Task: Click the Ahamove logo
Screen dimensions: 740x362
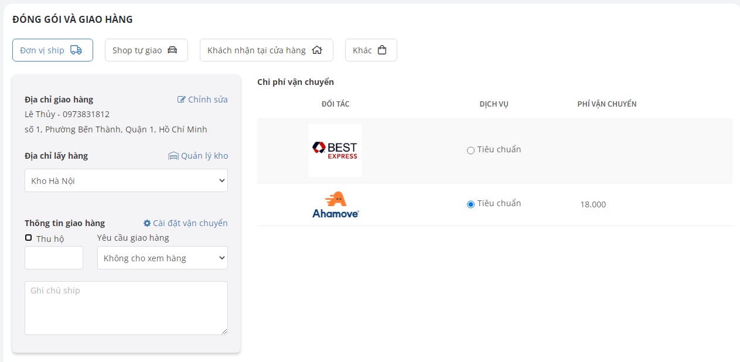Action: click(x=335, y=205)
